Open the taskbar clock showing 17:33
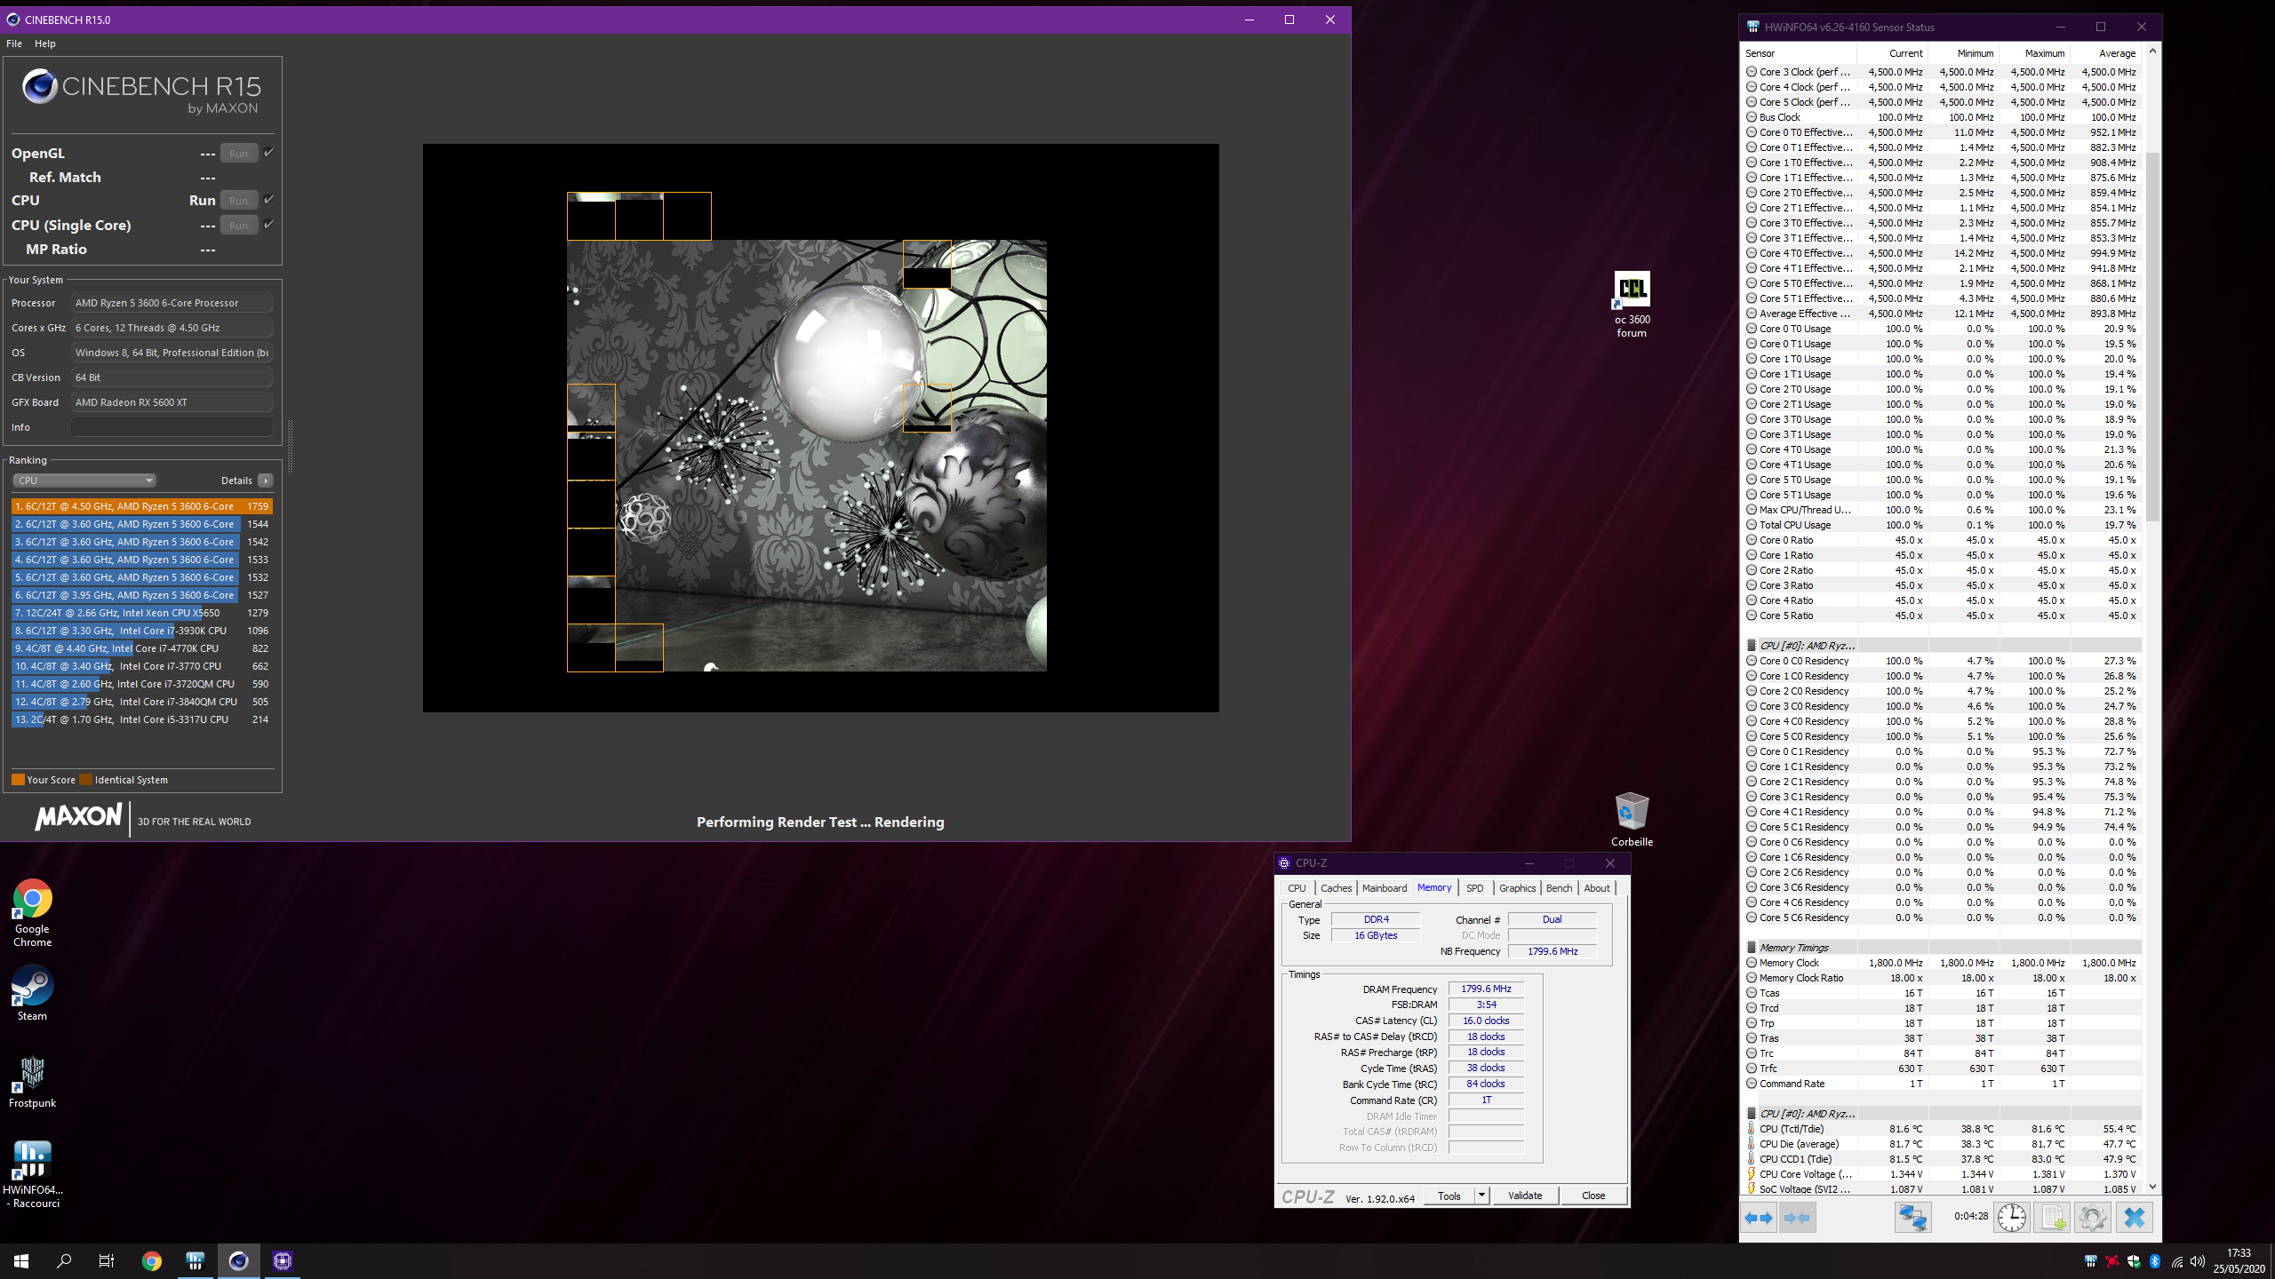Screen dimensions: 2275x1279 (x=2239, y=1260)
